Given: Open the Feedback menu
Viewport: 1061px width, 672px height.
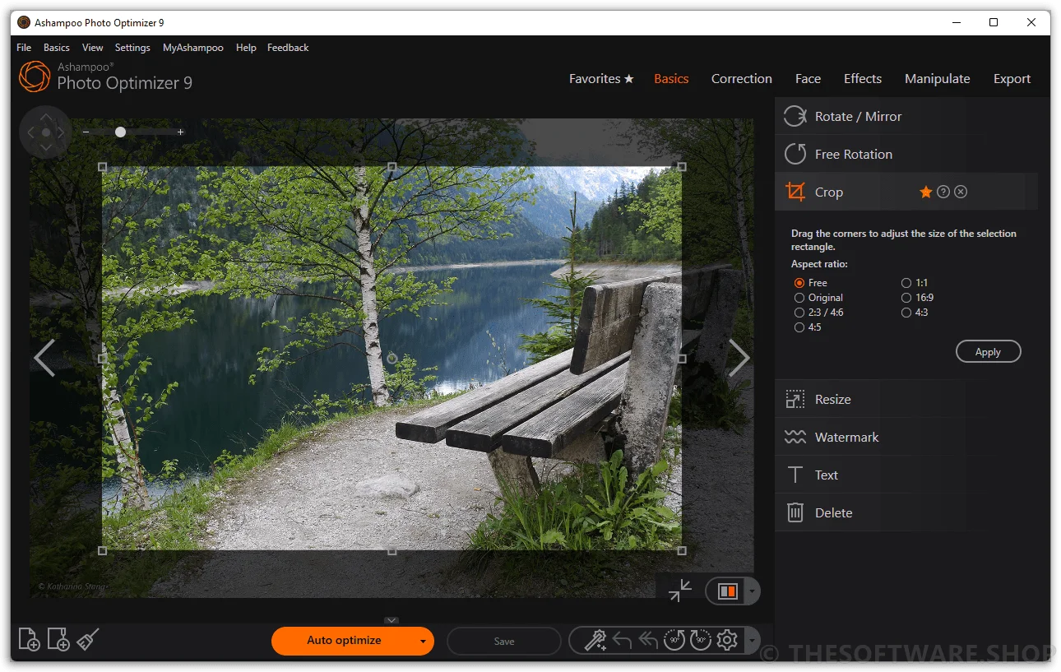Looking at the screenshot, I should pos(288,48).
